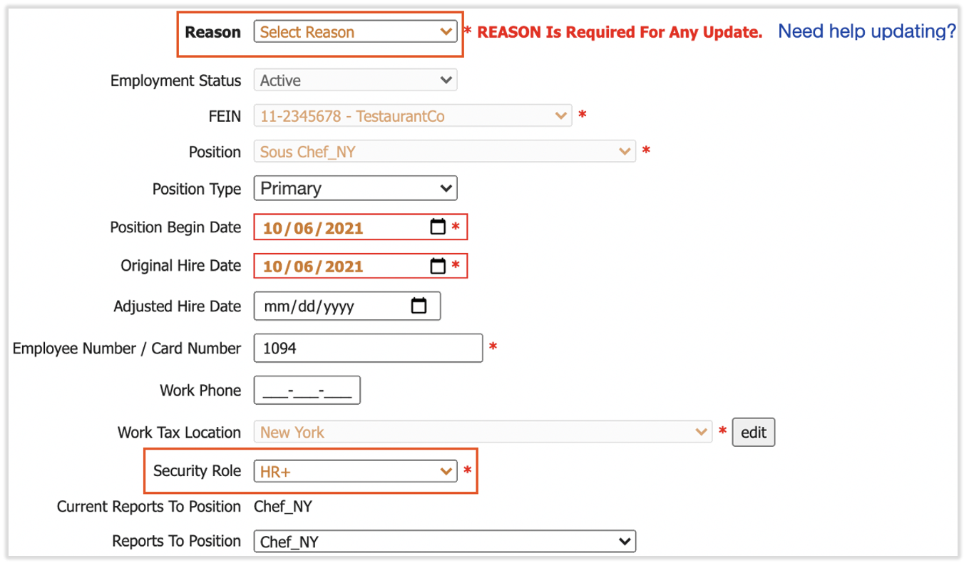Screen dimensions: 964x563
Task: Expand the Security Role dropdown
Action: click(355, 471)
